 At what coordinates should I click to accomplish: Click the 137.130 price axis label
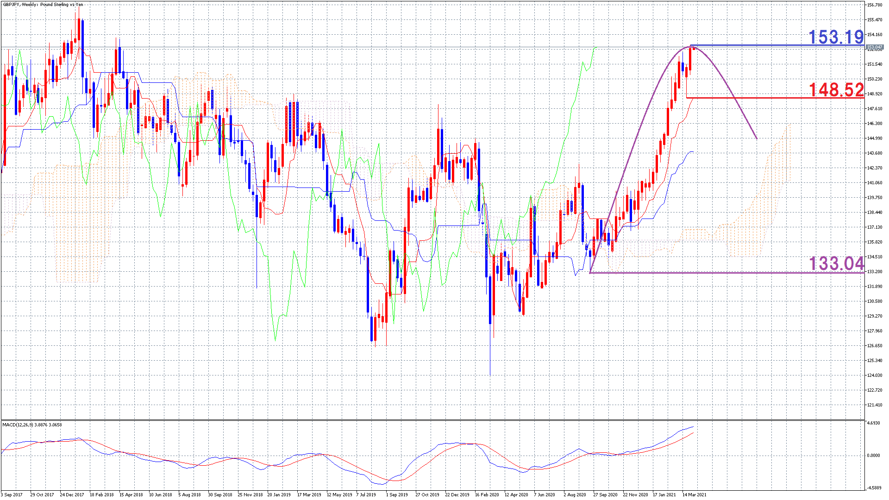click(x=875, y=227)
